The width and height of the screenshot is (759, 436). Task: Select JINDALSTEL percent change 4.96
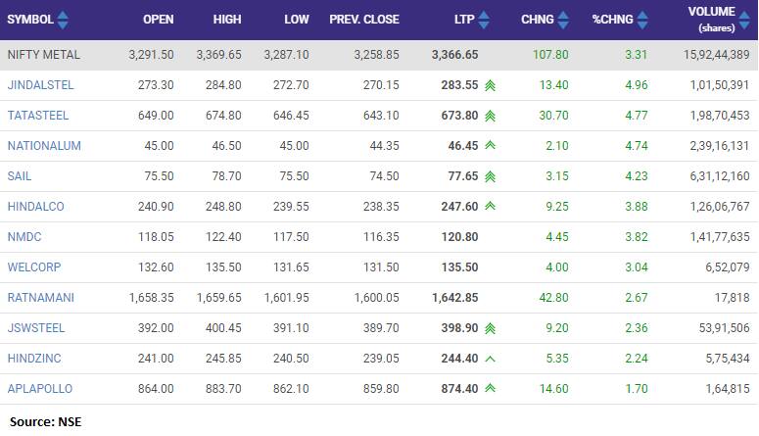tap(636, 85)
